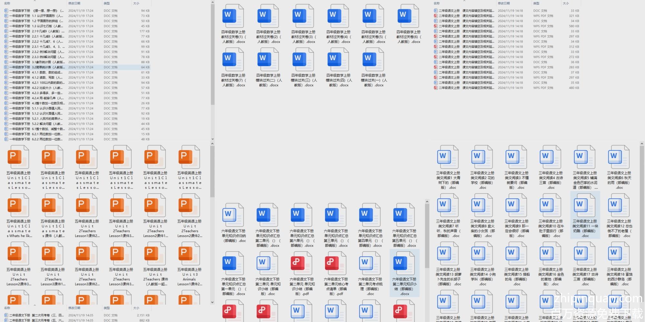Screen dimensions: 645x322
Task: Click scroll-down arrow of 五年级英语上册 pane
Action: click(212, 302)
